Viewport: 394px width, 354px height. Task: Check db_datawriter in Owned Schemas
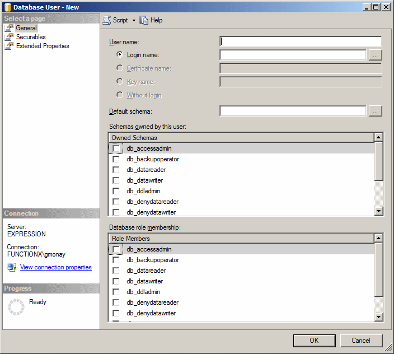[116, 180]
